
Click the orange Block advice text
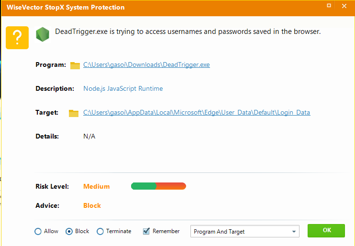pos(92,206)
